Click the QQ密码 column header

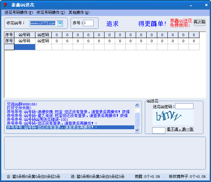tap(43, 35)
